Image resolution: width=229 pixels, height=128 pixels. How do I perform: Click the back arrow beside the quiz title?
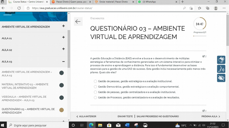78,21
